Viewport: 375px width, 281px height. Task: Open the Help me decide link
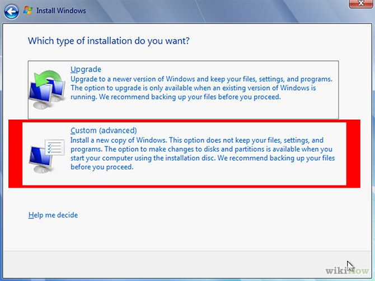click(x=53, y=215)
